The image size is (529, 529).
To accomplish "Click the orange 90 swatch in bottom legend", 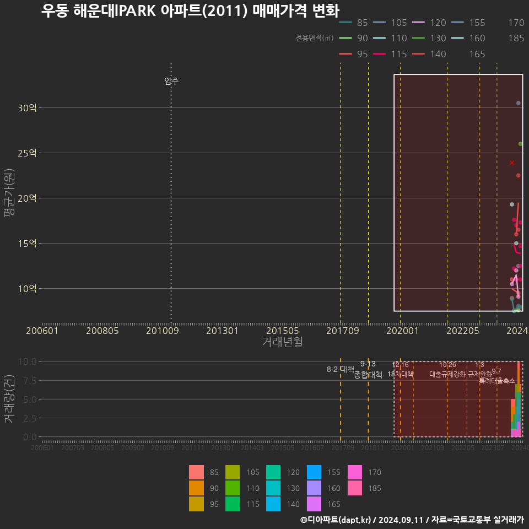I will tap(196, 488).
